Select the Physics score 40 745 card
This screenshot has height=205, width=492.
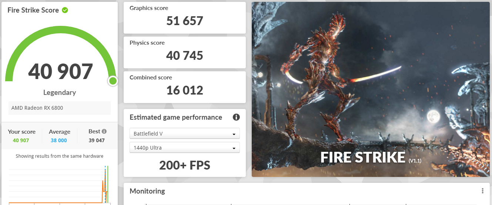pos(185,52)
